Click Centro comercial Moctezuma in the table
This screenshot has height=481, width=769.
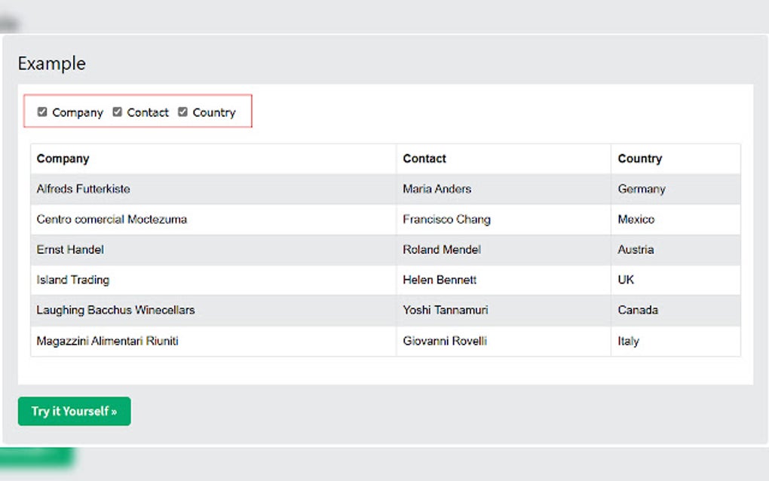click(112, 219)
